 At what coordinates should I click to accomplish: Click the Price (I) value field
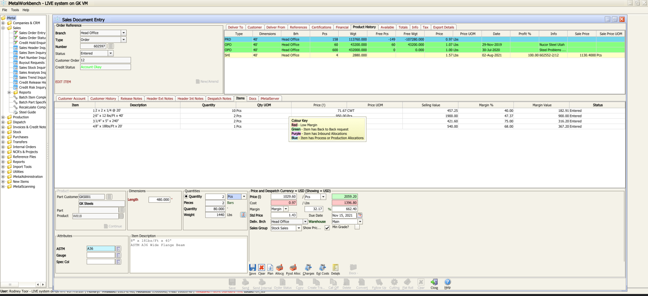[284, 197]
